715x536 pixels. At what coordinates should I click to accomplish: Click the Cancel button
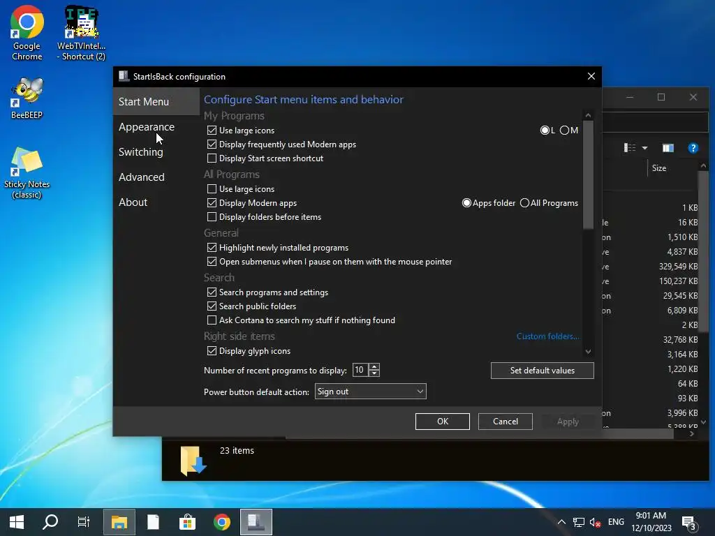click(506, 422)
